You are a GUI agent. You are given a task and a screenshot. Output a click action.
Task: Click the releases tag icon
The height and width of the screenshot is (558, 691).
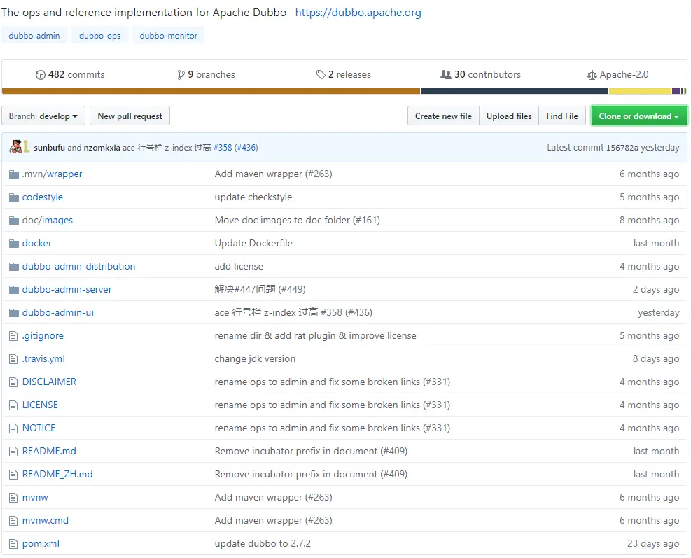point(321,74)
